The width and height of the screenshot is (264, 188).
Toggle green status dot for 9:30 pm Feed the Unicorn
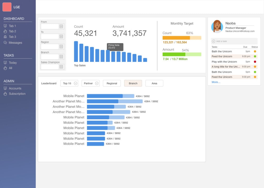[x=255, y=57]
